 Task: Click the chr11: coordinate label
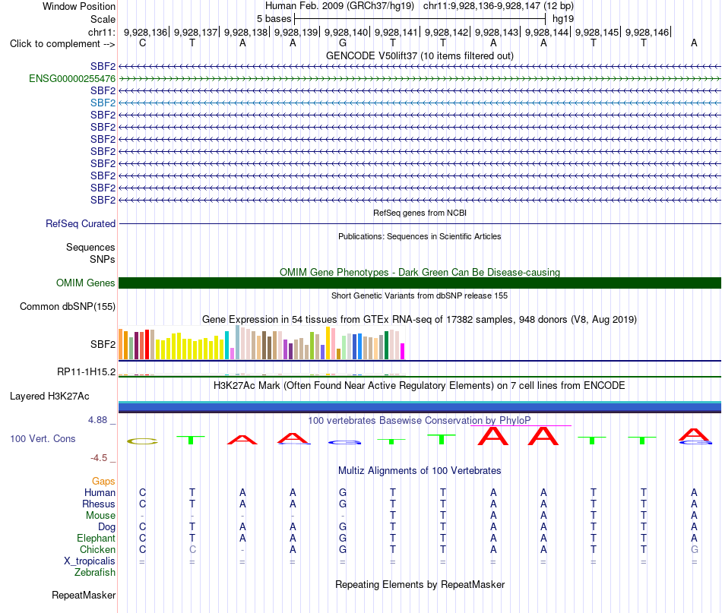(x=102, y=32)
